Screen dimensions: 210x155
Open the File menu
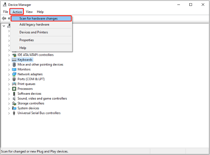pos(5,12)
